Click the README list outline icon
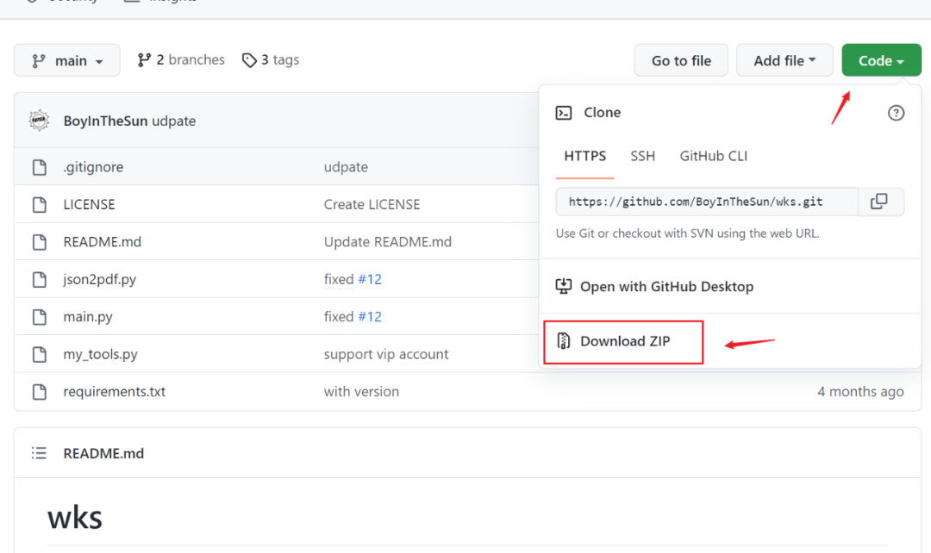 39,453
